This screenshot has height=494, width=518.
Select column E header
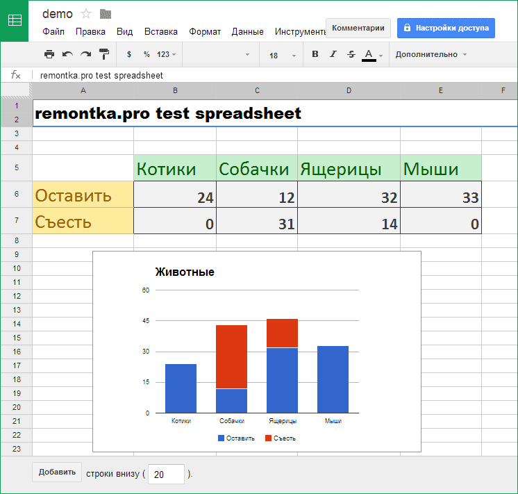(x=441, y=90)
